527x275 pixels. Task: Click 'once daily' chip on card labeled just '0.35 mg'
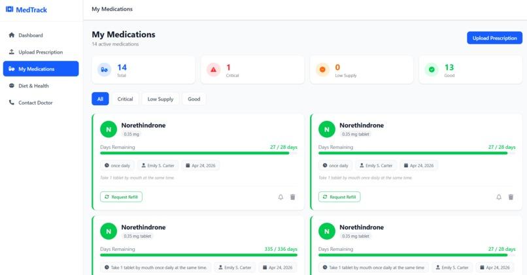(x=117, y=165)
